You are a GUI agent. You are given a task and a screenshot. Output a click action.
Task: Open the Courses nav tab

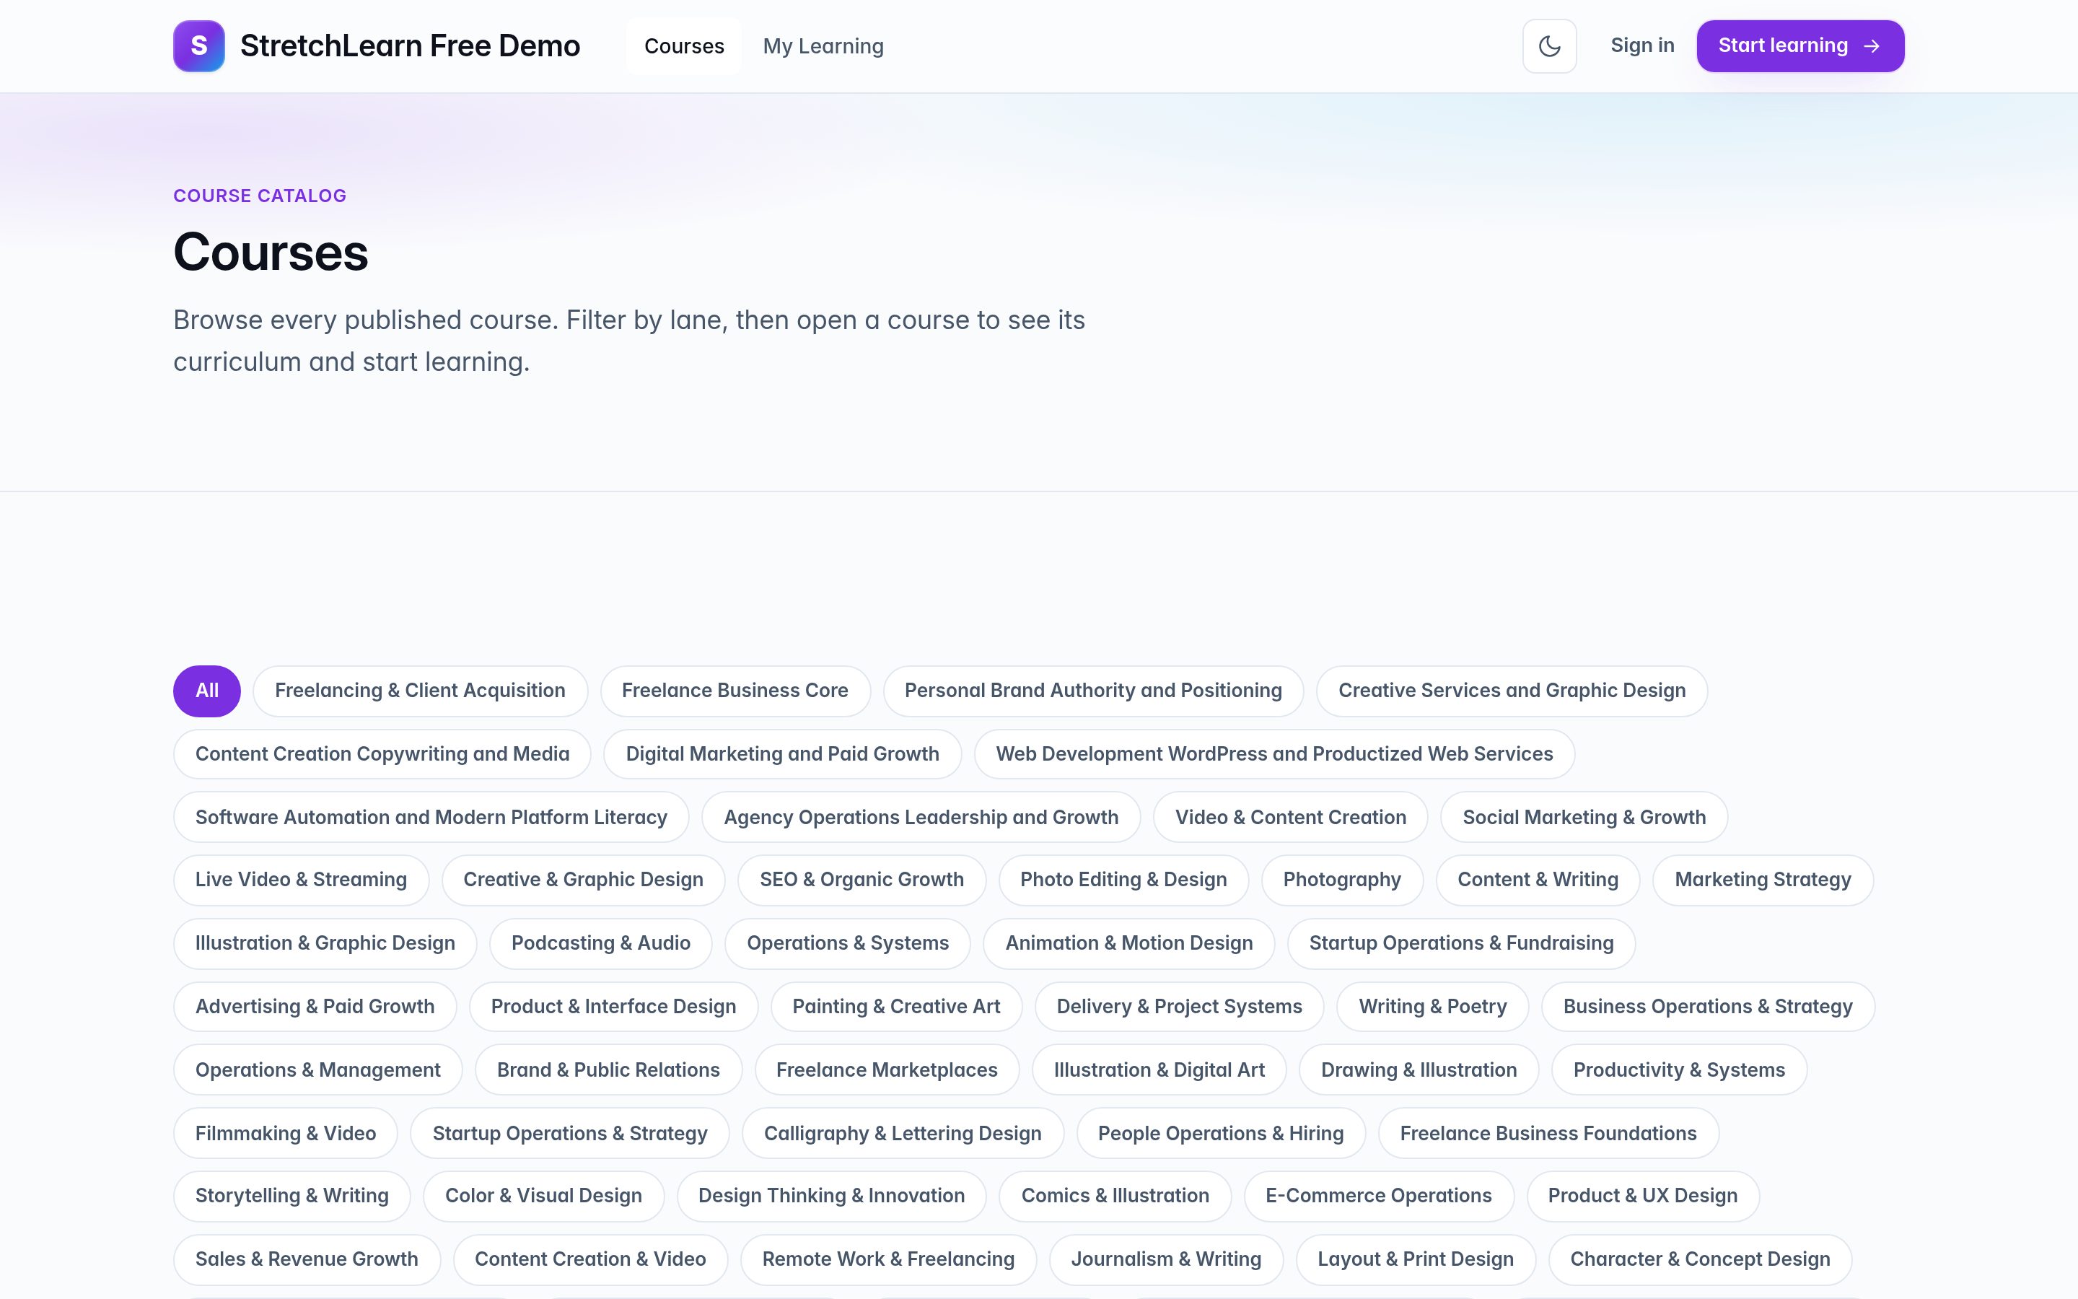[683, 46]
